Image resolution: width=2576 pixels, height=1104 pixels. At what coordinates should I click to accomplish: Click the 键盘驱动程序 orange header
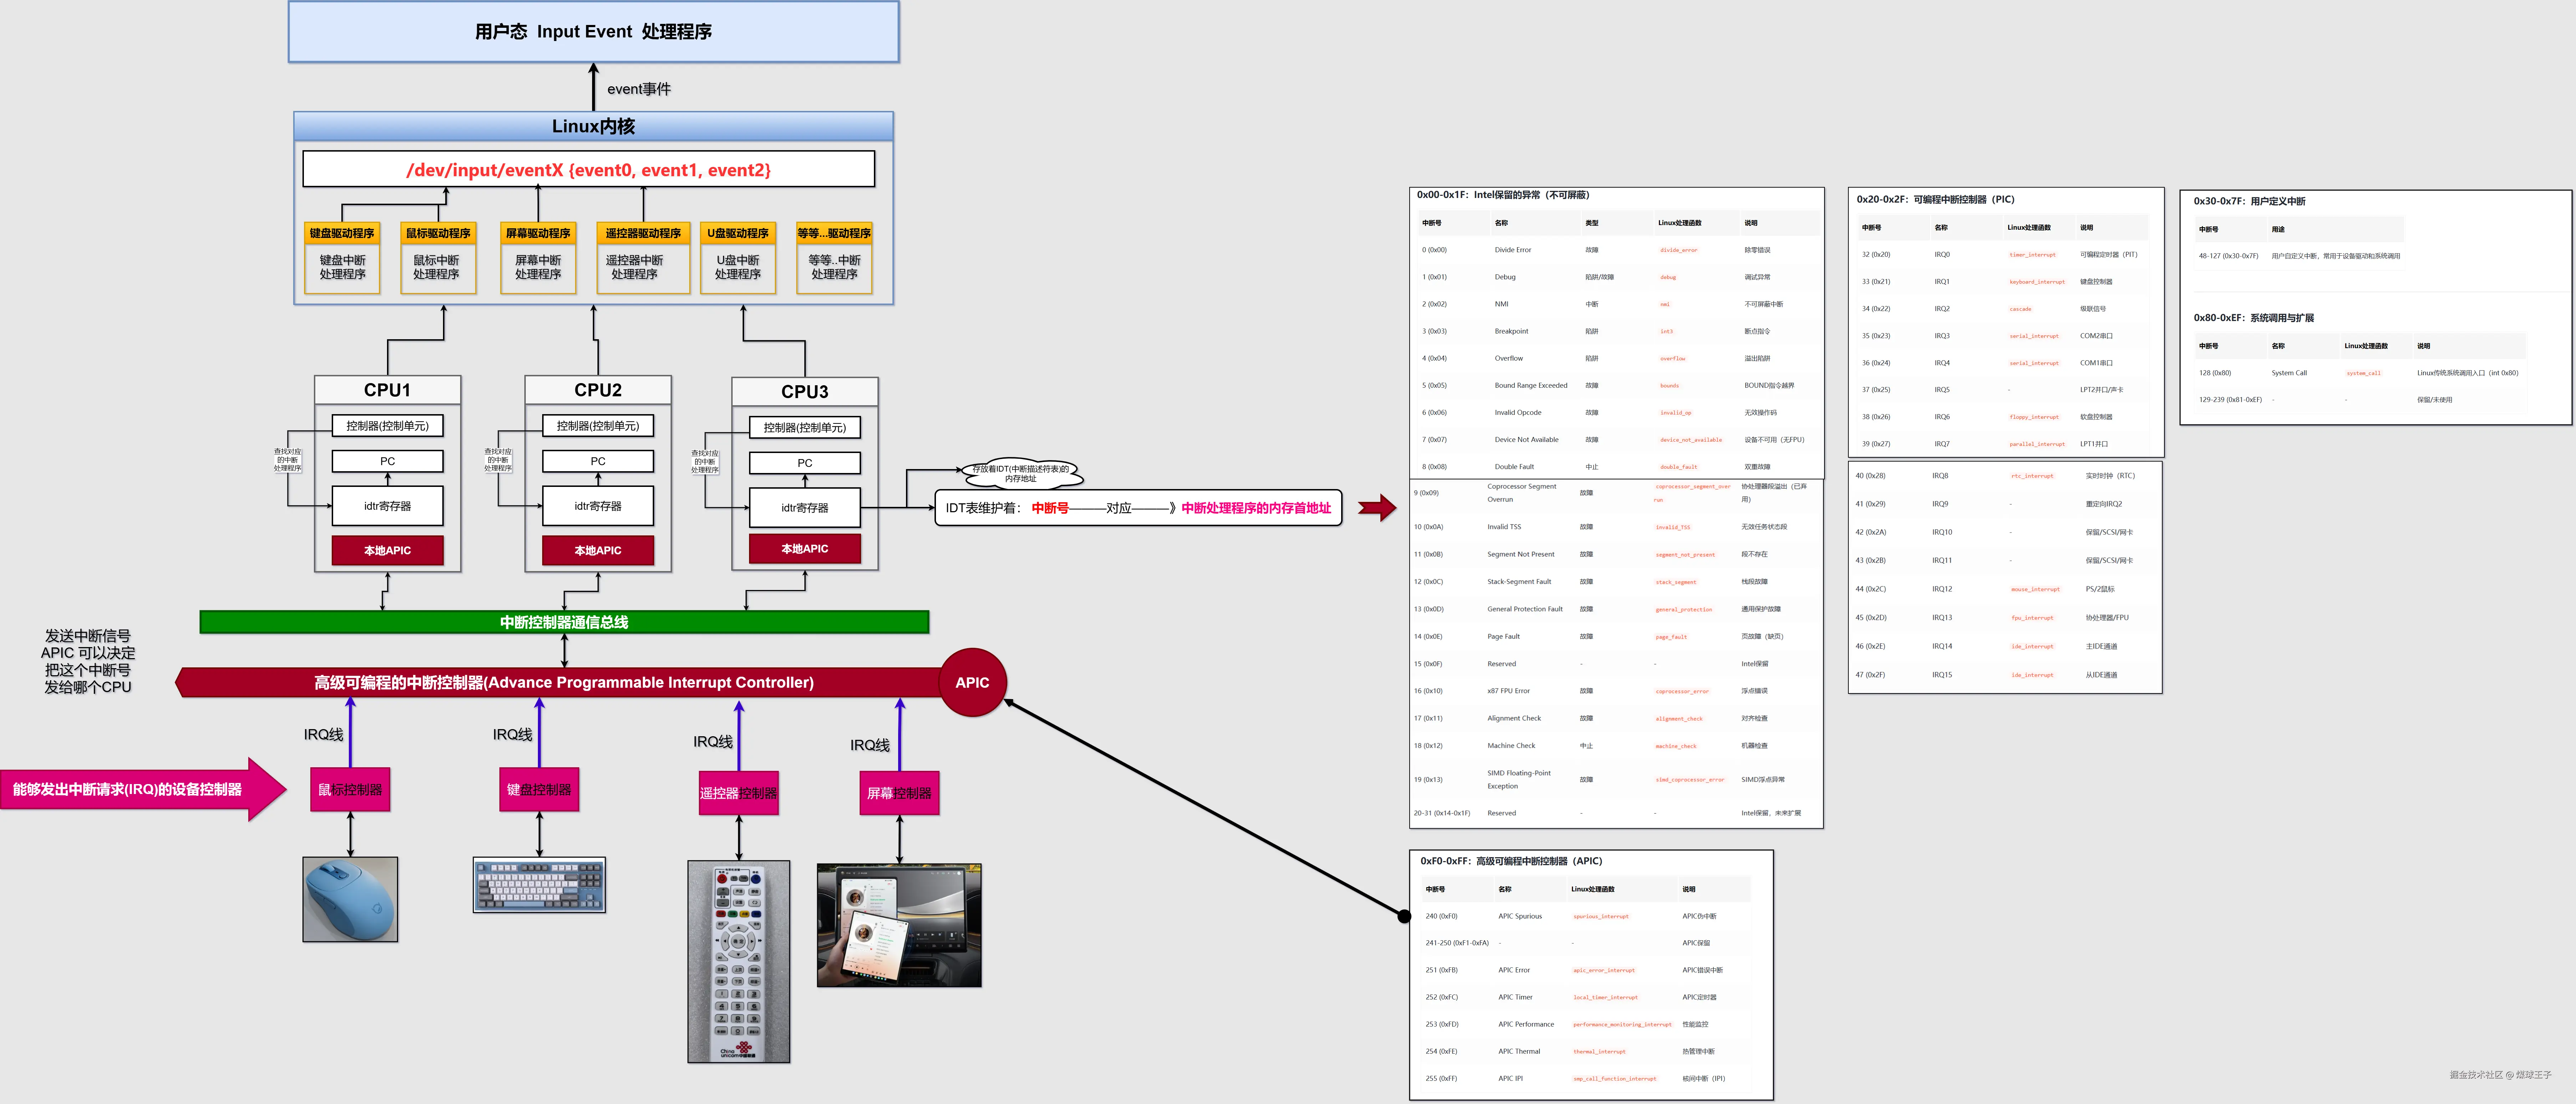(x=342, y=233)
